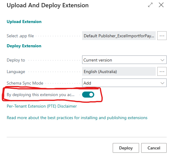This screenshot has height=157, width=173.
Task: Click the Schema Sync Mode label
Action: point(25,83)
